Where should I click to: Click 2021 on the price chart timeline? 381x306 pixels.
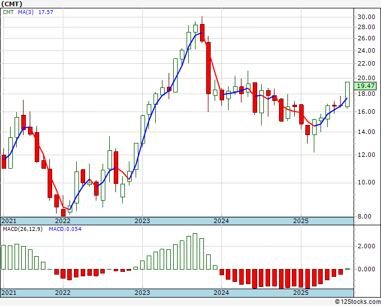click(x=9, y=221)
